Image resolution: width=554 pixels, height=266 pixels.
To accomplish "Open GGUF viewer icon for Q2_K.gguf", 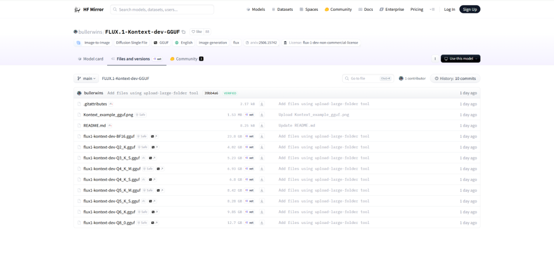I will click(x=155, y=147).
